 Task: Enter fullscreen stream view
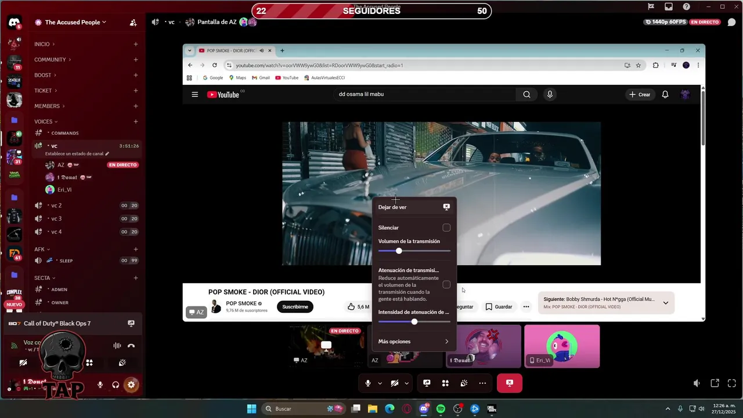731,383
